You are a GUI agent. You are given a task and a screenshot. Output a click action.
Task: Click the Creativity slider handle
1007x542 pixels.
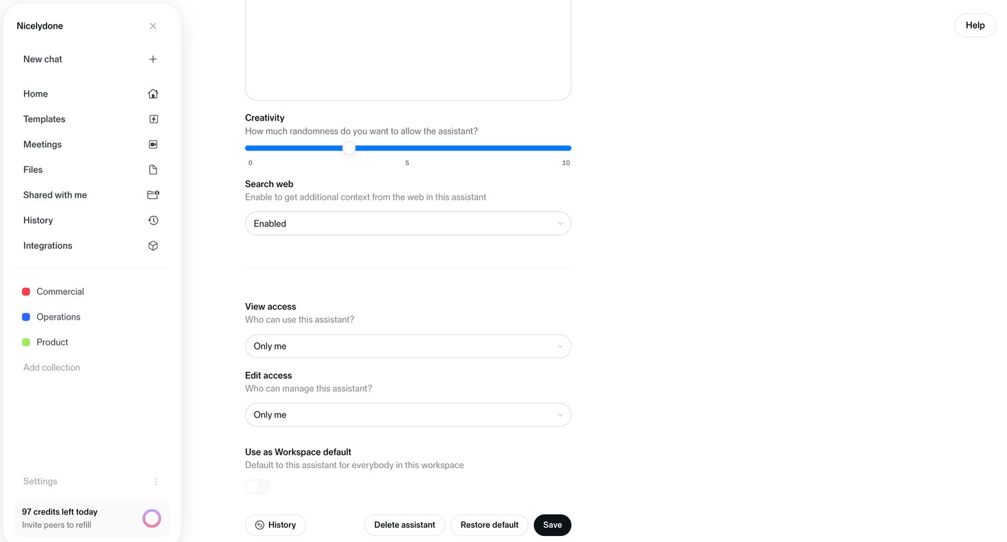[349, 148]
